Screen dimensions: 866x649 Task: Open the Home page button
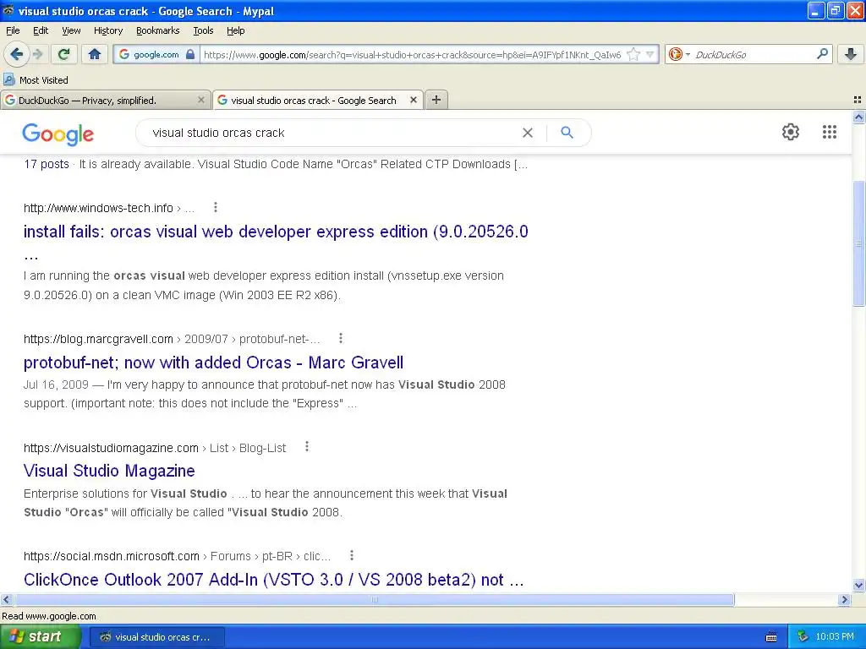pyautogui.click(x=95, y=54)
